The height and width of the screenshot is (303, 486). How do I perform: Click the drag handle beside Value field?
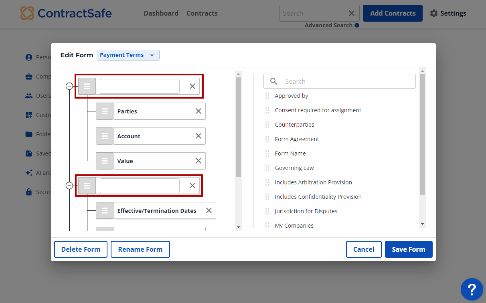pos(105,161)
